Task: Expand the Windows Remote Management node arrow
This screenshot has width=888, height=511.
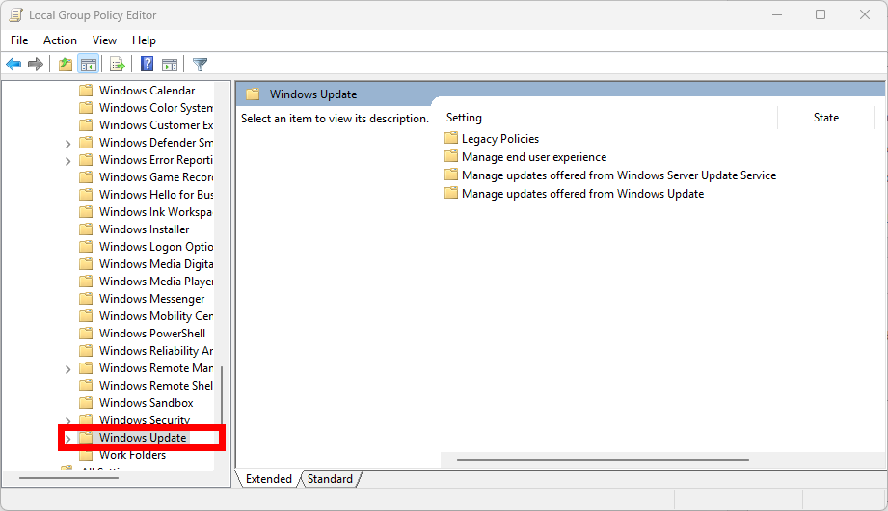Action: [67, 368]
